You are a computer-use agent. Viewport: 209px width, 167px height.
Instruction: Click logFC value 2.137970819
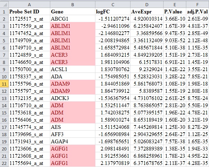pos(113,163)
